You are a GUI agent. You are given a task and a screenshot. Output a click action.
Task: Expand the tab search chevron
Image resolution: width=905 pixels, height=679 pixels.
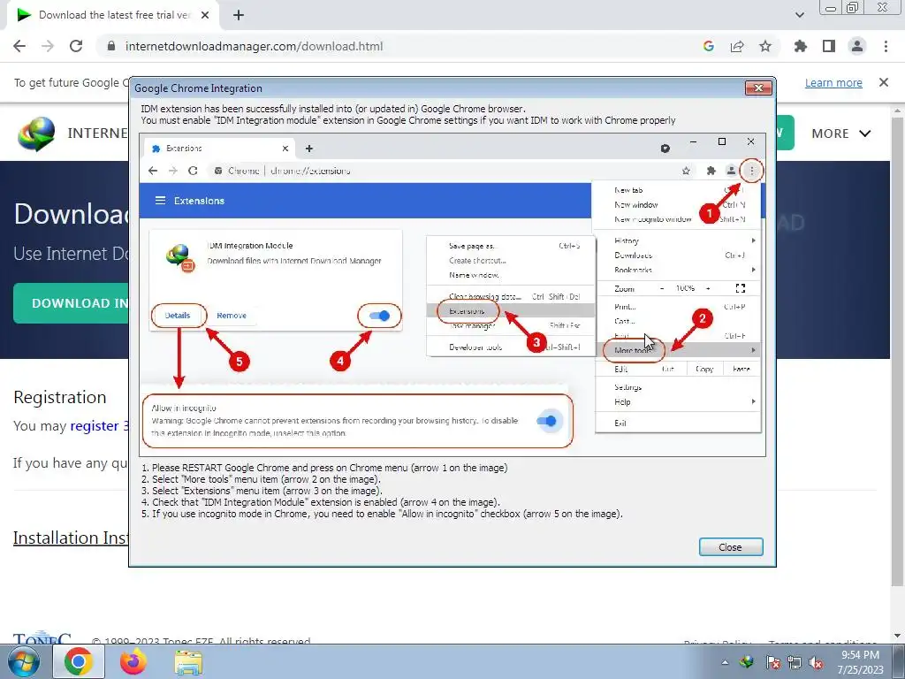coord(799,15)
